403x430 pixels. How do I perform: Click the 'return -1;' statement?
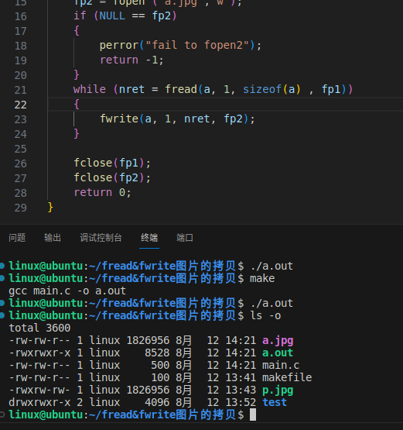point(131,60)
